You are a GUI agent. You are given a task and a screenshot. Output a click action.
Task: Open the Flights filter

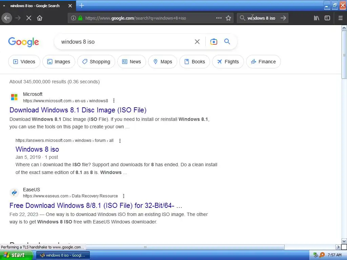point(228,62)
